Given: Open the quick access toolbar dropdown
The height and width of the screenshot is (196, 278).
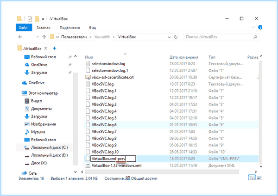Looking at the screenshot, I should (x=43, y=19).
